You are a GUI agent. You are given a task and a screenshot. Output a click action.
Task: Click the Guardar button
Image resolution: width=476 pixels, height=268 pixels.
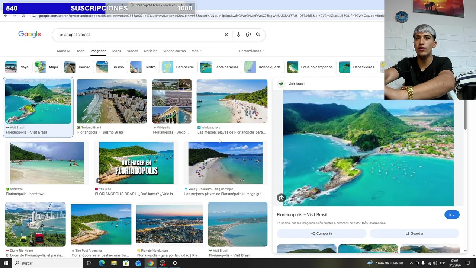pyautogui.click(x=414, y=233)
